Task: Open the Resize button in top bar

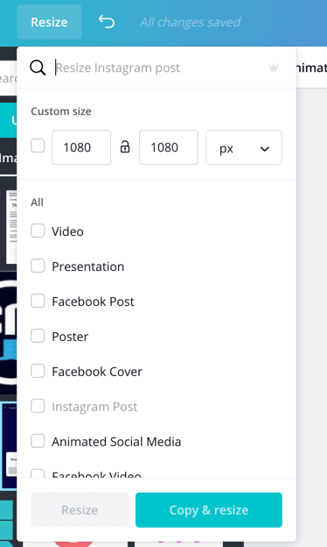Action: click(x=49, y=22)
